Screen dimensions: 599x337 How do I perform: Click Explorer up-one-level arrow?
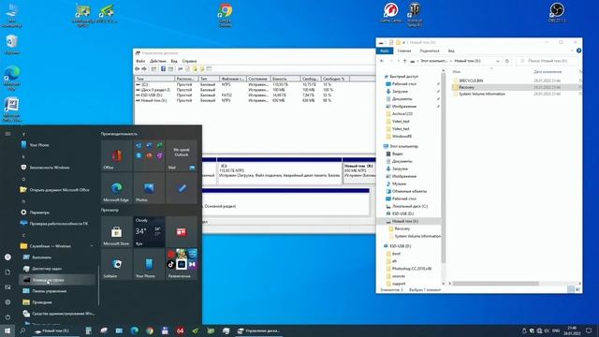[405, 61]
